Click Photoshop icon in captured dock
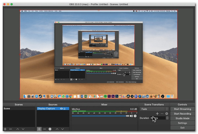 117,96
